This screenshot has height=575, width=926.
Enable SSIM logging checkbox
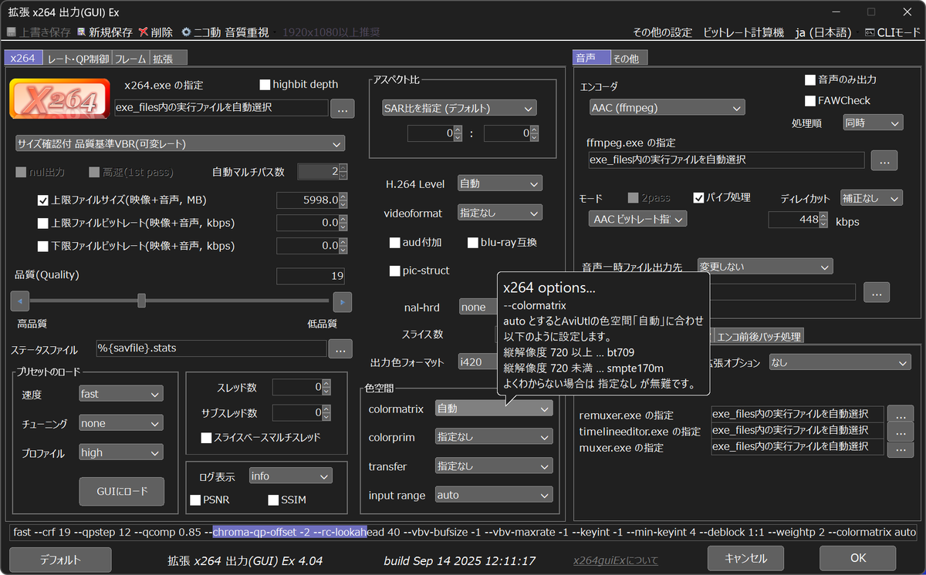tap(273, 500)
